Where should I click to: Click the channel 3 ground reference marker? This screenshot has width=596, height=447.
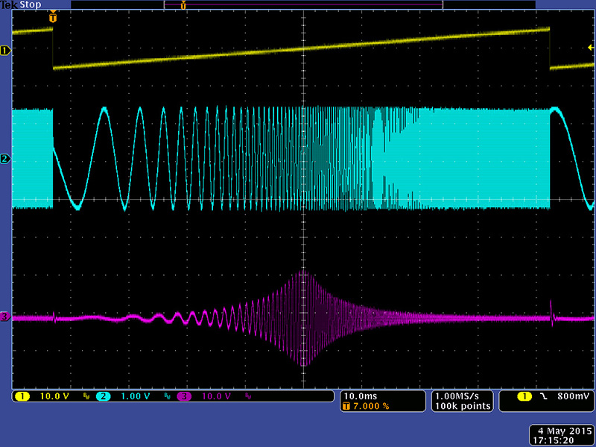[6, 317]
